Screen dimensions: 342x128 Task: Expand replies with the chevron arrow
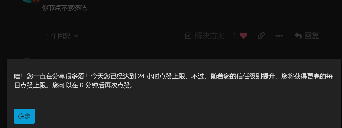click(x=76, y=36)
